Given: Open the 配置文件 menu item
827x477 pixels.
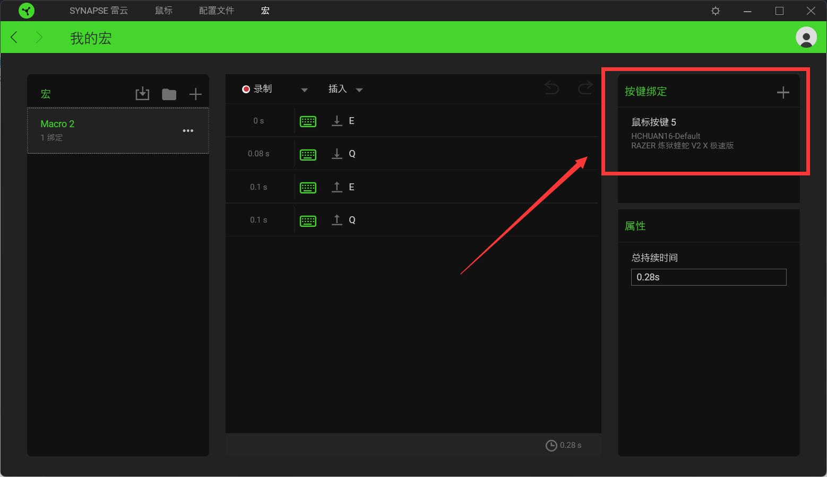Looking at the screenshot, I should coord(216,11).
